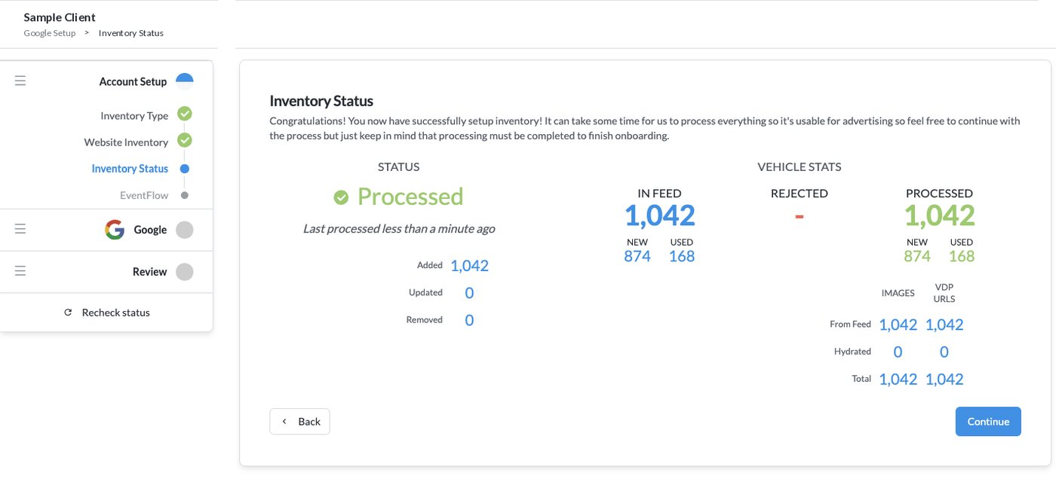This screenshot has width=1056, height=479.
Task: Click the STATUS heading
Action: 399,166
